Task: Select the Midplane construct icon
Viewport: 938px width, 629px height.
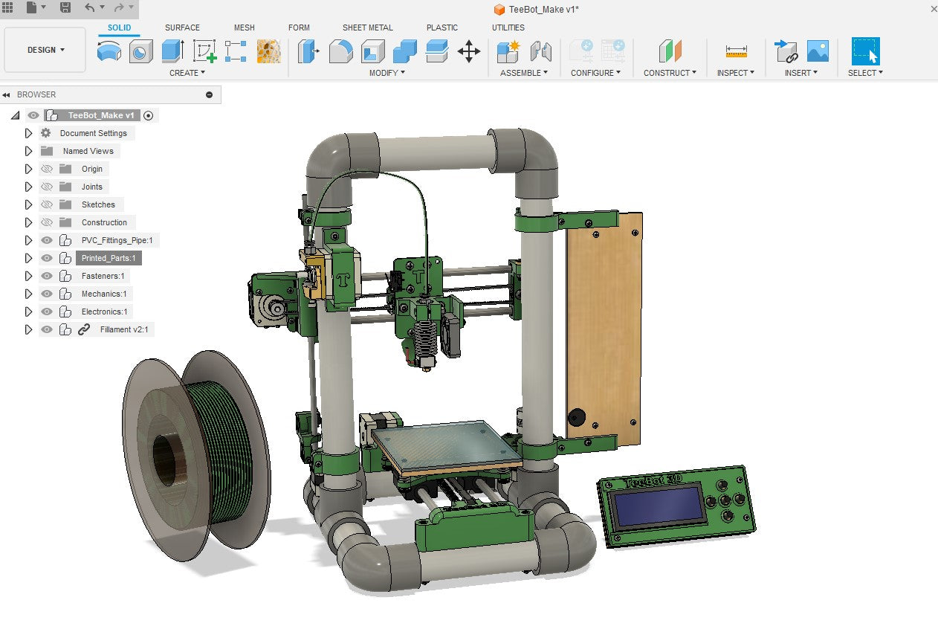Action: pyautogui.click(x=670, y=51)
